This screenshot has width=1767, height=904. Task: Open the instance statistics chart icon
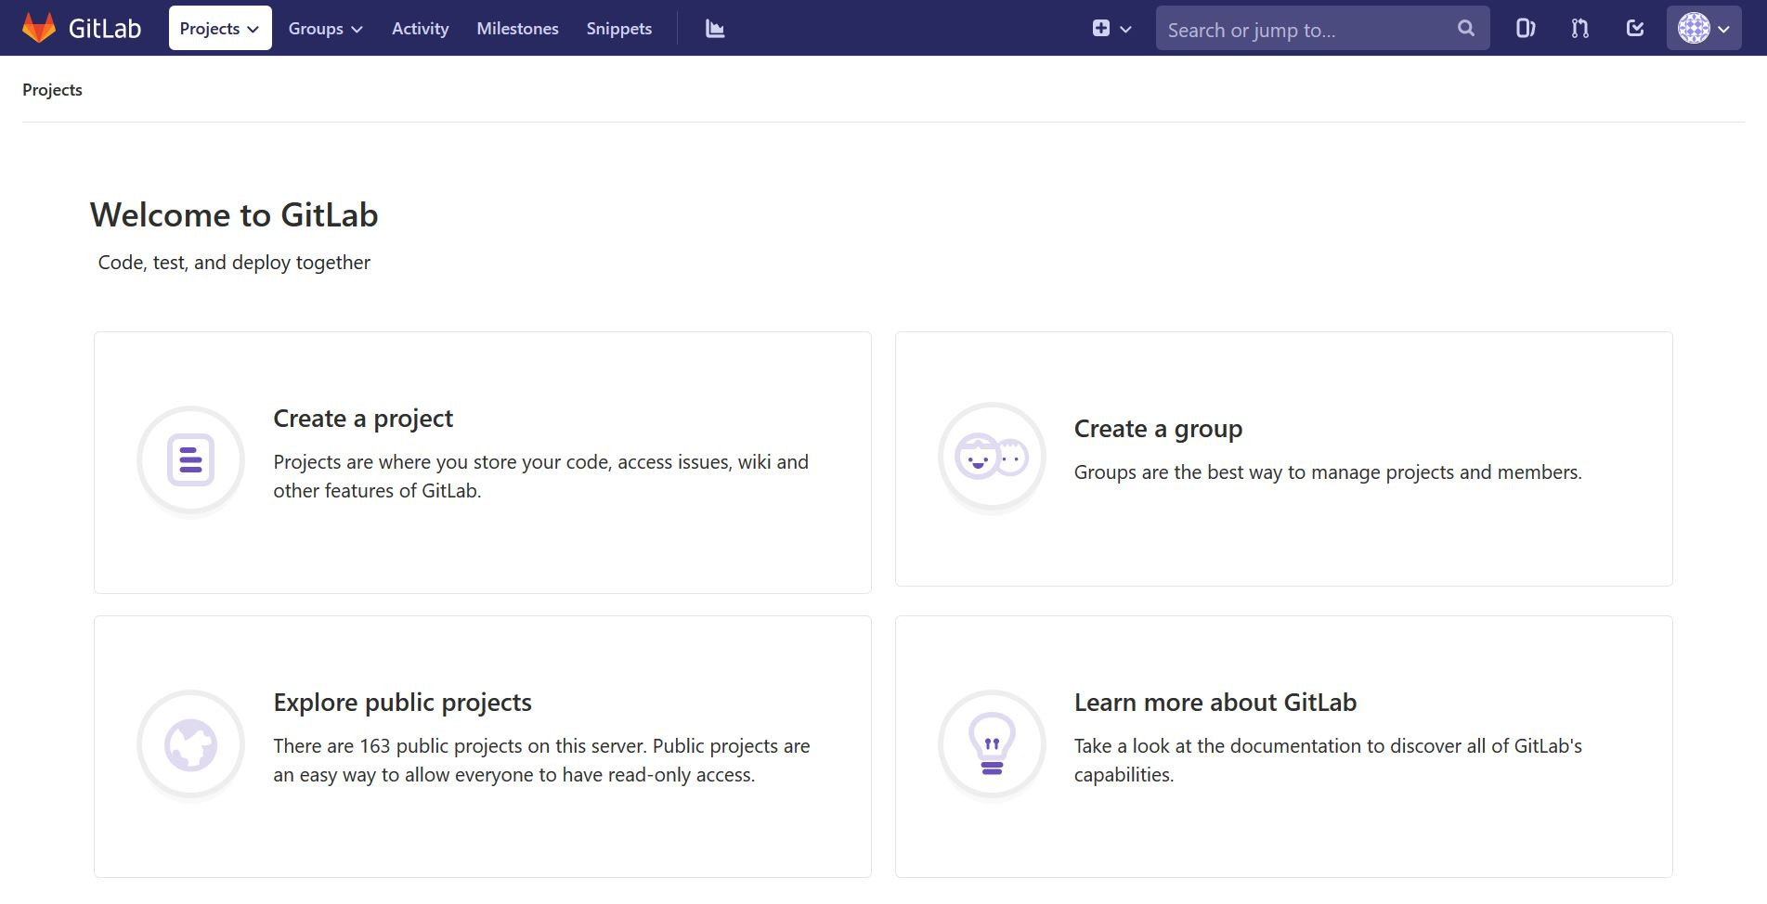pos(714,29)
